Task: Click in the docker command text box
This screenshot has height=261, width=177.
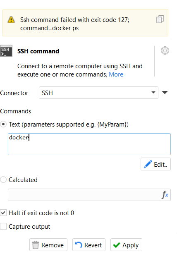Action: pyautogui.click(x=89, y=144)
